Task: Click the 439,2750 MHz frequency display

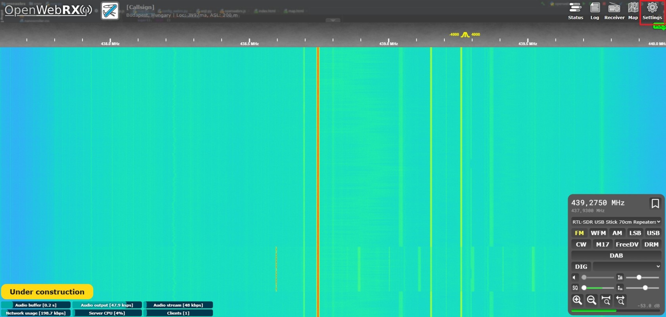Action: tap(598, 203)
